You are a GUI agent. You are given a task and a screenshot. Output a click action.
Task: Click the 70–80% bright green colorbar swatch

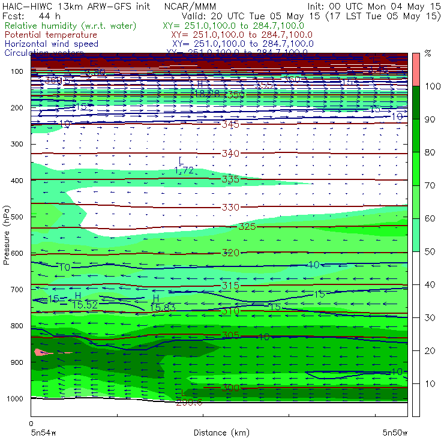(416, 169)
